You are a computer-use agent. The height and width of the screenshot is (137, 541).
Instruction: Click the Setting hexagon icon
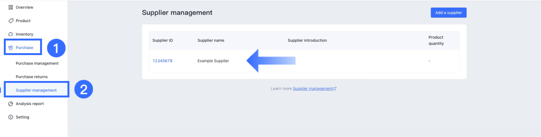point(11,117)
